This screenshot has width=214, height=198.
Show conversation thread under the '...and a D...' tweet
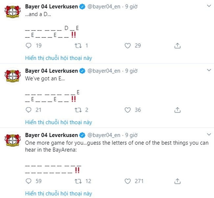click(59, 58)
